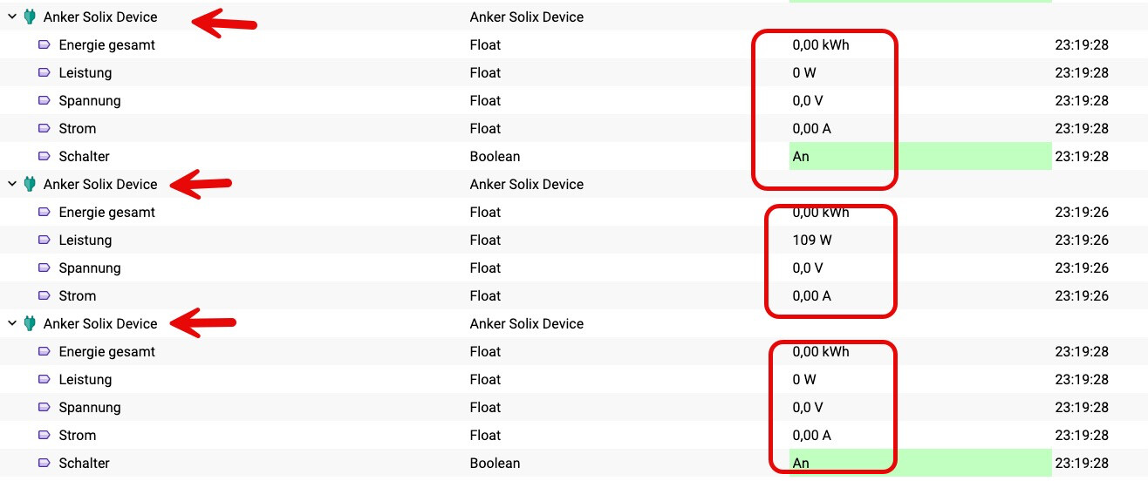Select the Leistung row showing 109 W
Viewport: 1148px width, 481px height.
574,240
